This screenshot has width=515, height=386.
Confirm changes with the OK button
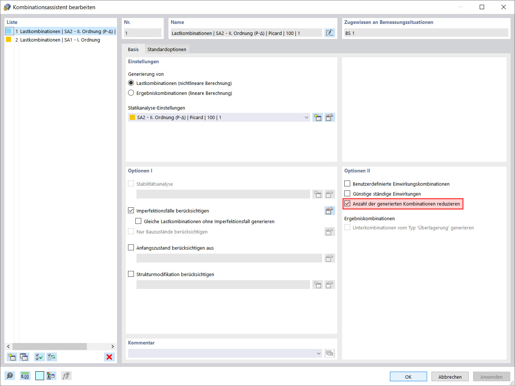(x=408, y=376)
